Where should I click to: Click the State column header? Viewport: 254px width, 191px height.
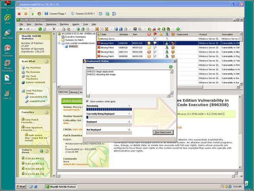pos(108,35)
